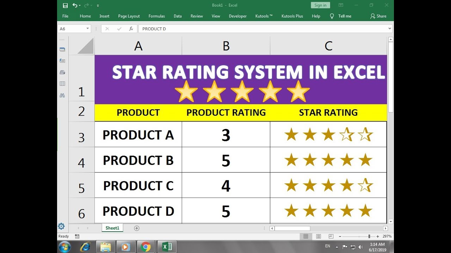Open the Page Layout tab
This screenshot has width=451, height=253.
(129, 16)
